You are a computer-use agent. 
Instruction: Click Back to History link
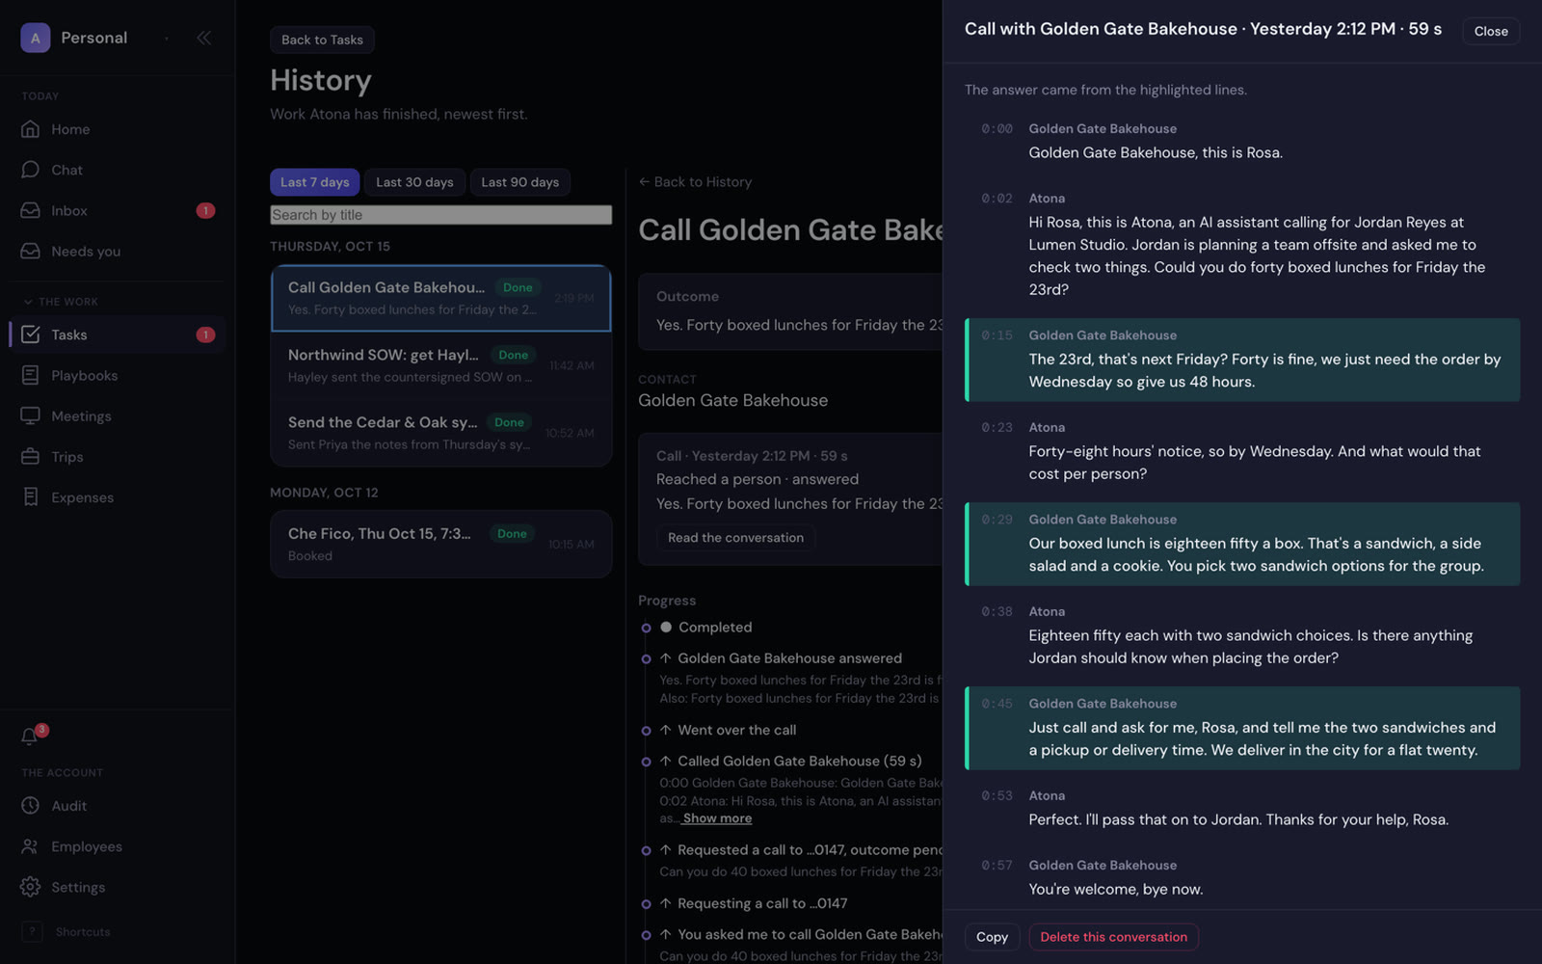pos(695,182)
